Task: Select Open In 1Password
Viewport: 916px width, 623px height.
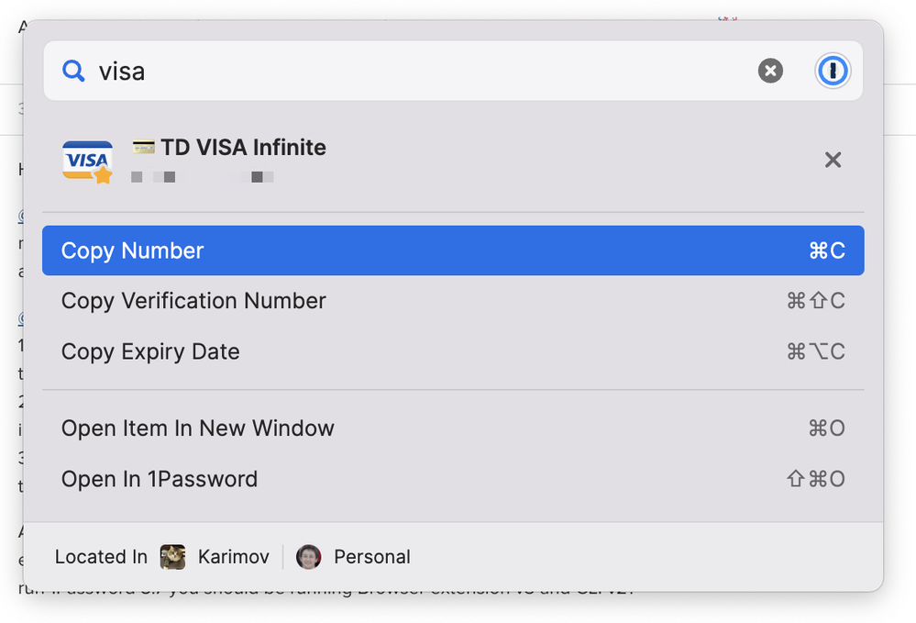Action: 159,479
